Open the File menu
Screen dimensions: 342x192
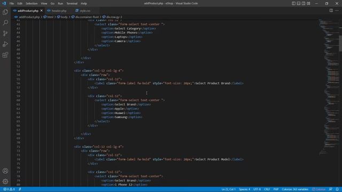click(x=12, y=4)
